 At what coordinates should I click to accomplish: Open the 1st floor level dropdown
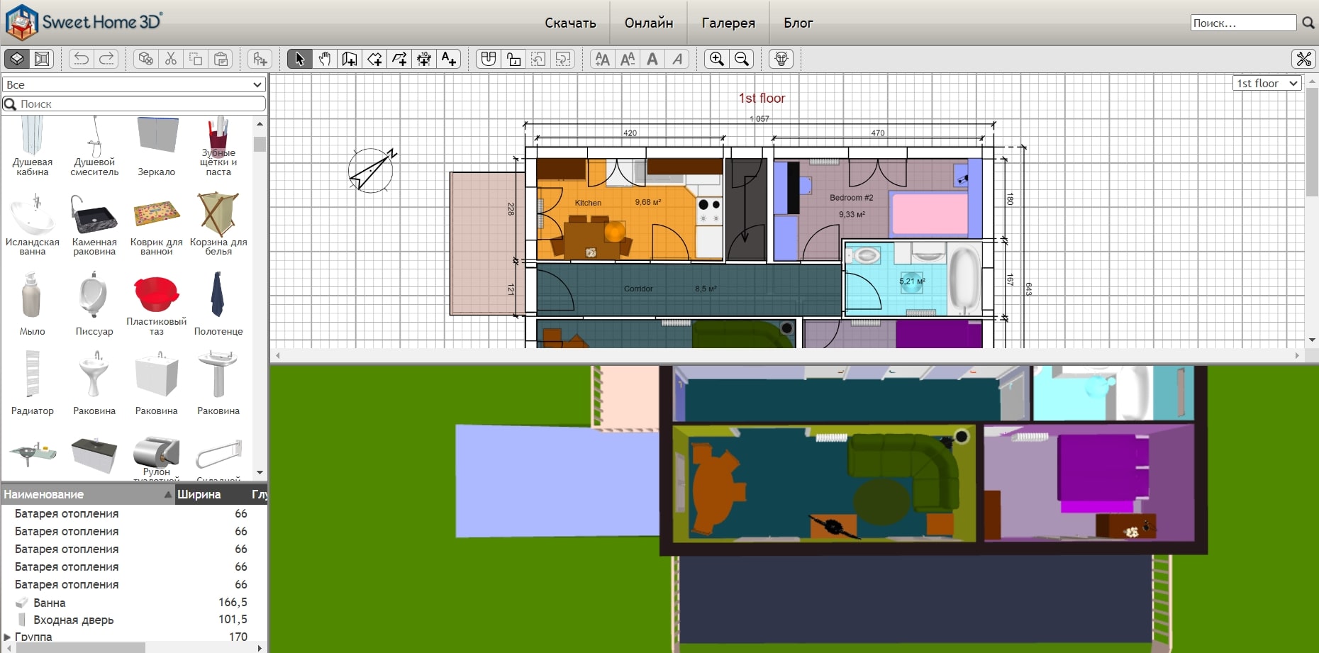click(x=1267, y=83)
